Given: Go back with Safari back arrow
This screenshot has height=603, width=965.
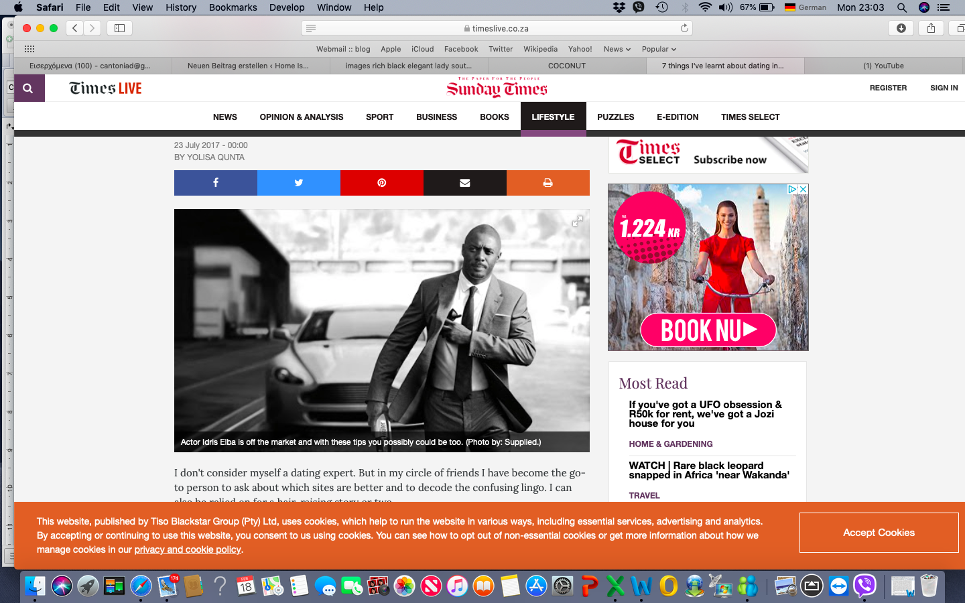Looking at the screenshot, I should 75,28.
